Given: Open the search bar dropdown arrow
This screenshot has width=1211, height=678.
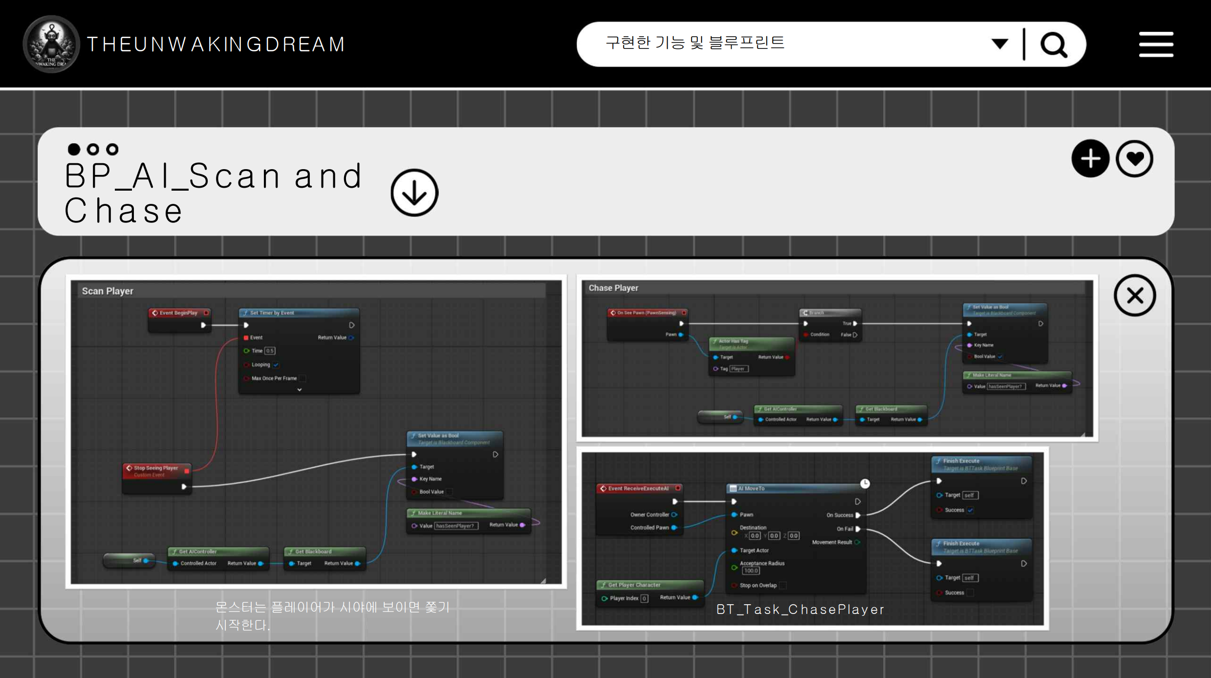Looking at the screenshot, I should 999,44.
